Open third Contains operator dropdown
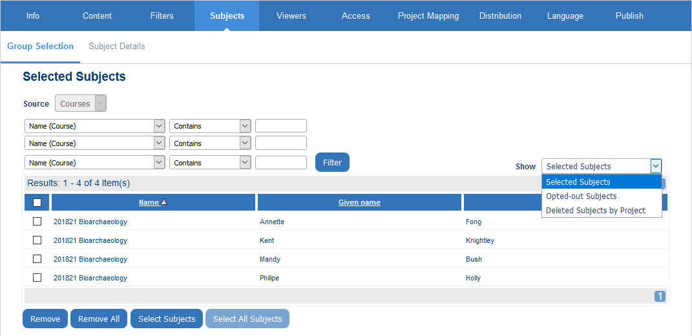The width and height of the screenshot is (692, 336). pos(210,162)
